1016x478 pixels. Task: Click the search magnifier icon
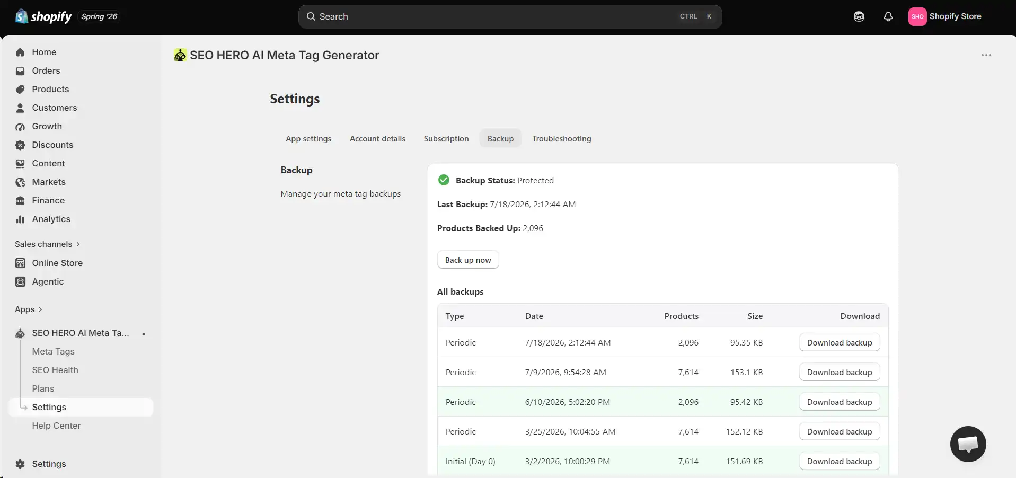pos(311,16)
